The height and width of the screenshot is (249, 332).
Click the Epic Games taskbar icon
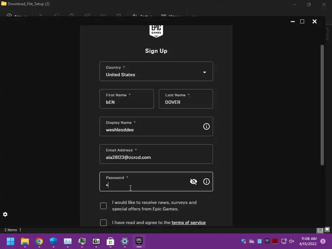139,241
